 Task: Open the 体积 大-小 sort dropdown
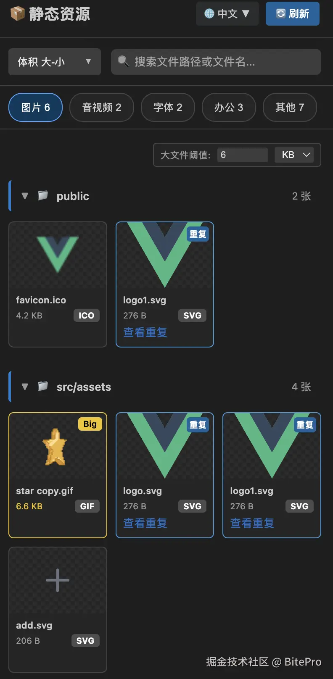(x=55, y=62)
